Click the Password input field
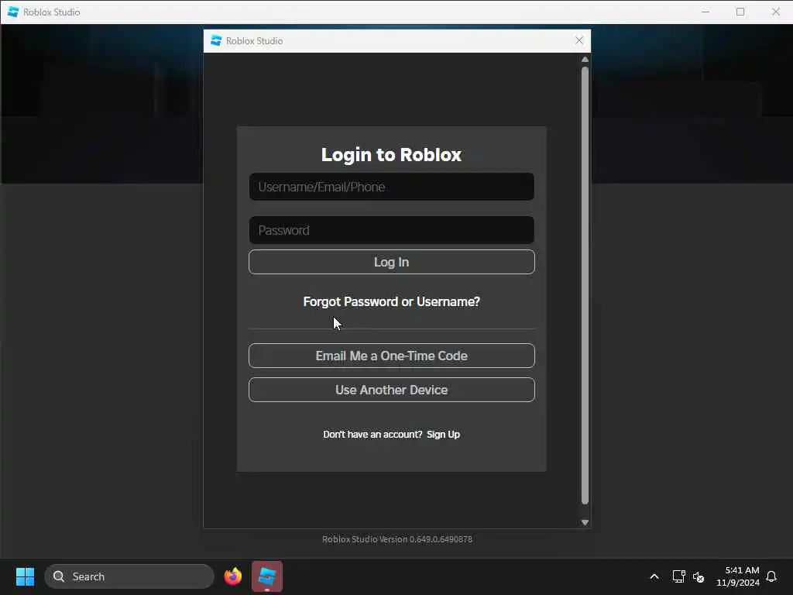The width and height of the screenshot is (793, 595). point(391,230)
